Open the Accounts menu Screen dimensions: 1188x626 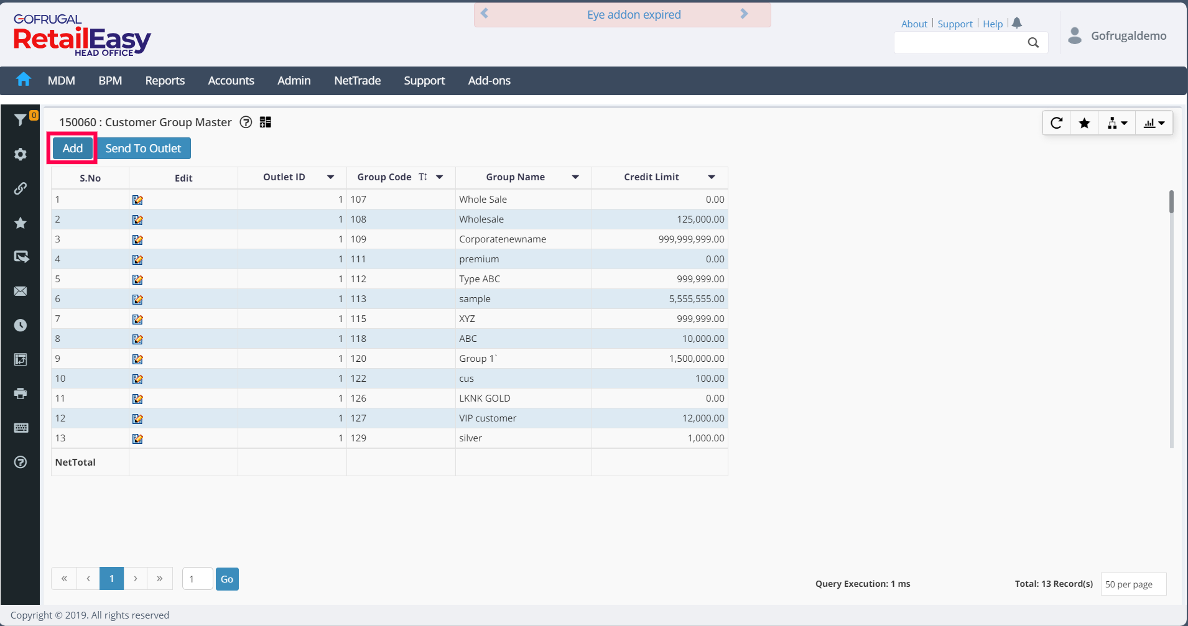coord(231,80)
